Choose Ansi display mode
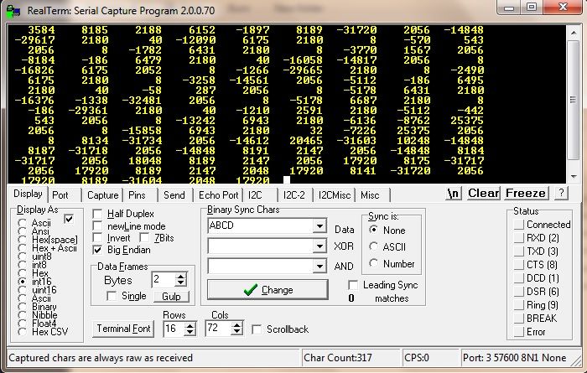 22,231
